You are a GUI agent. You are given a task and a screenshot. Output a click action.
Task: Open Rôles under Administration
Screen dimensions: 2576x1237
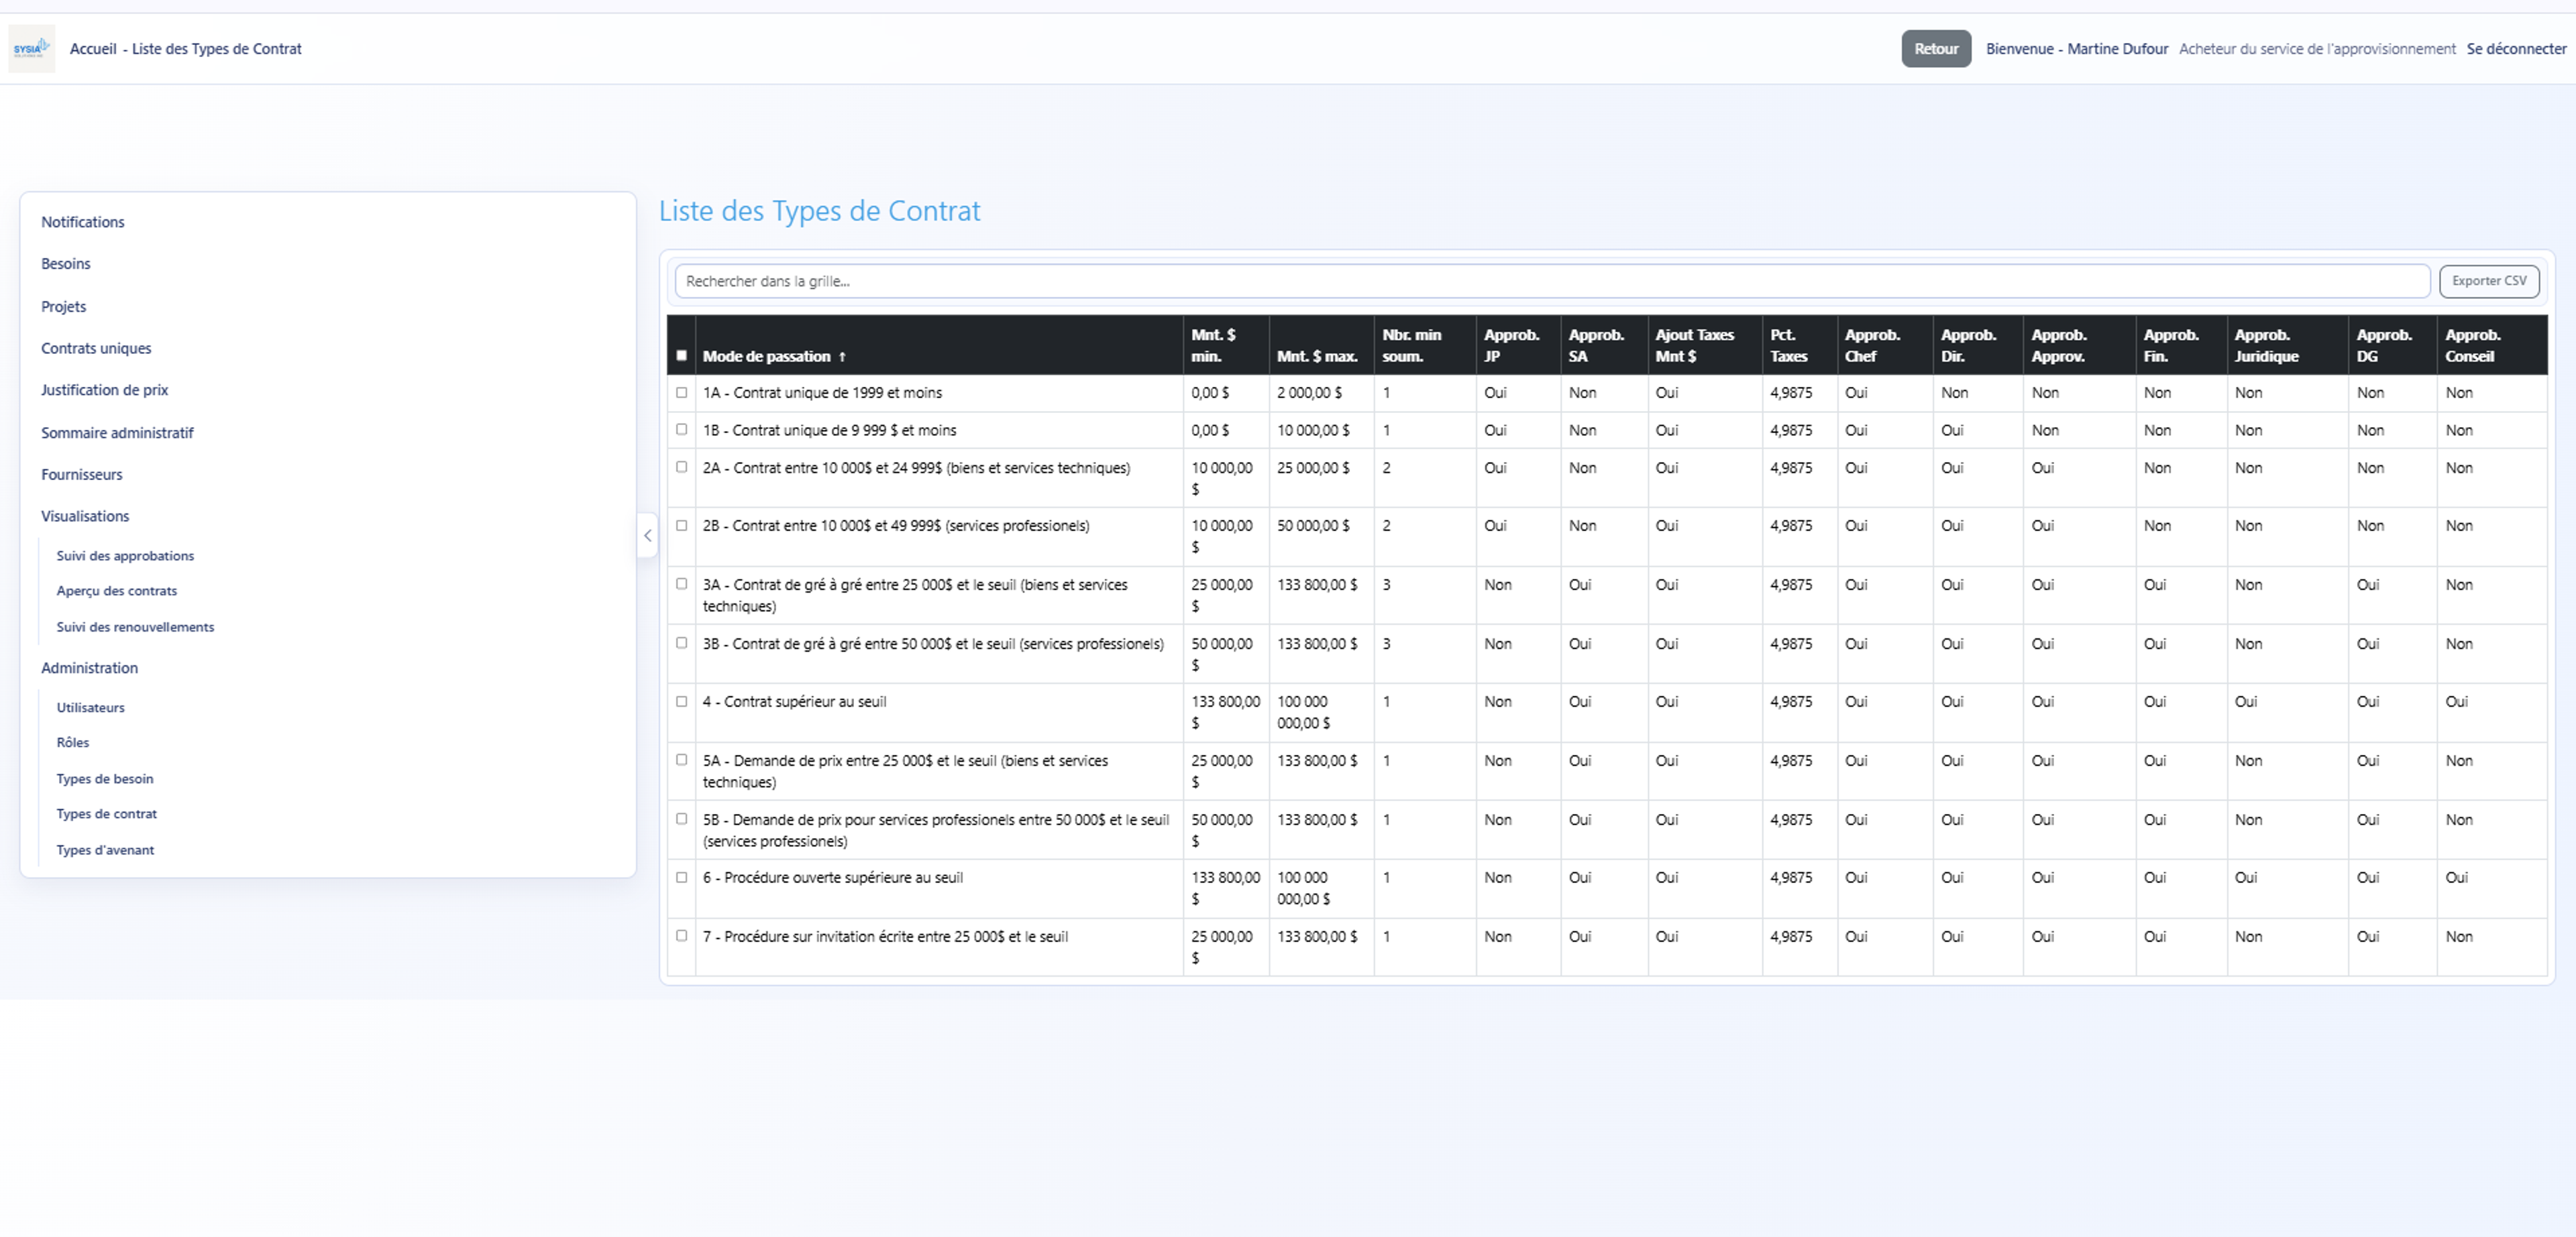click(73, 742)
